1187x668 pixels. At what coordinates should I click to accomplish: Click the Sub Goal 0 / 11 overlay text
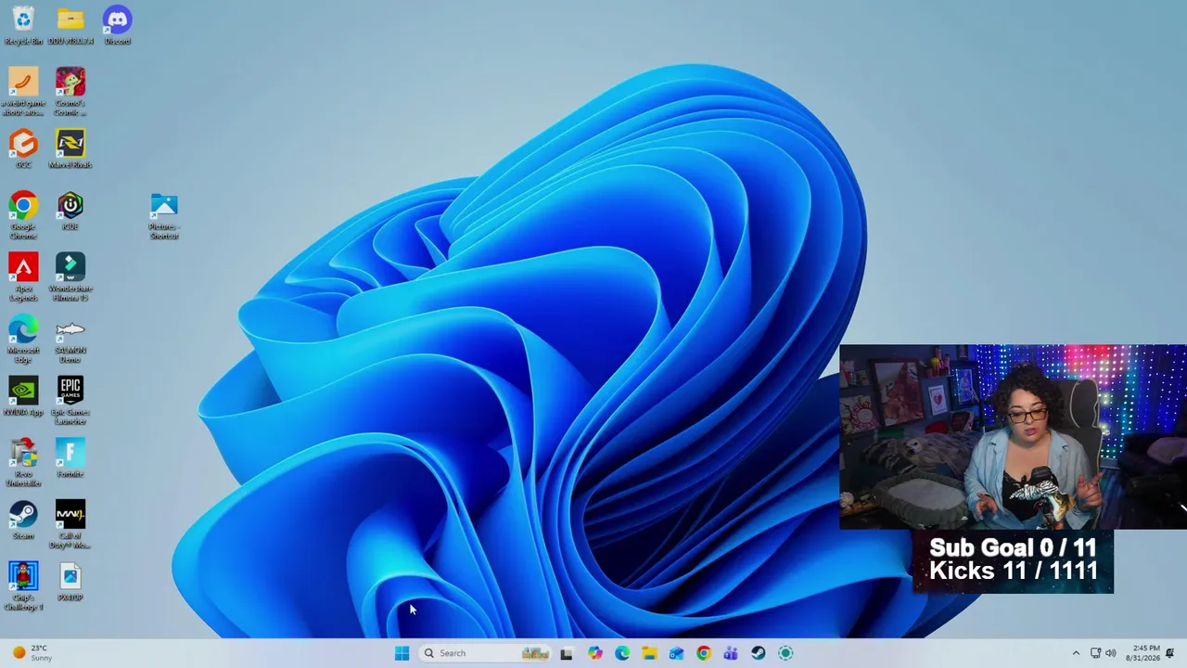(1013, 547)
